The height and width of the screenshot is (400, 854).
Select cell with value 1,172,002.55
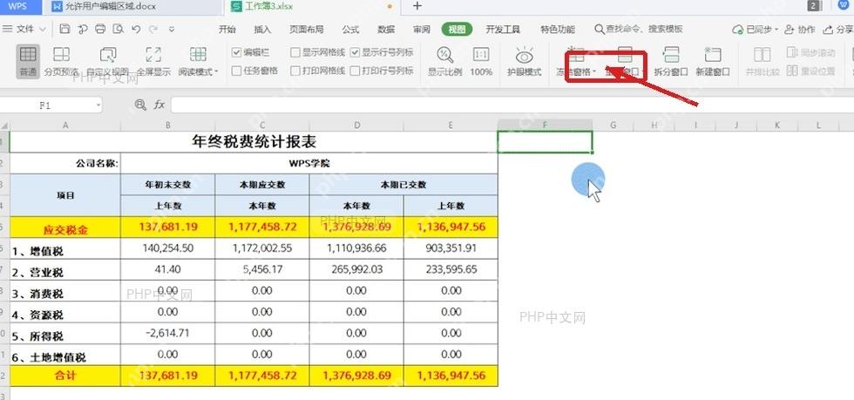(x=262, y=248)
